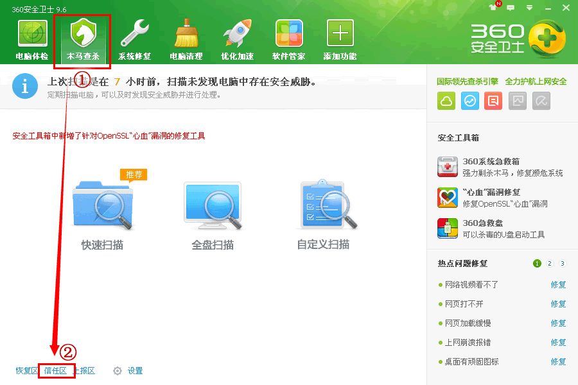This screenshot has height=385, width=578.
Task: Click 网页加载缓慢 issue text
Action: pos(468,323)
